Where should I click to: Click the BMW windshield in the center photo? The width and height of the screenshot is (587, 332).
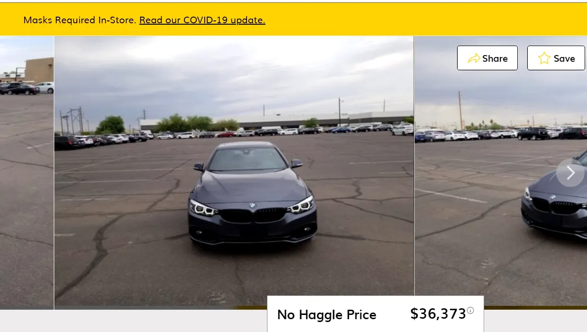coord(247,159)
